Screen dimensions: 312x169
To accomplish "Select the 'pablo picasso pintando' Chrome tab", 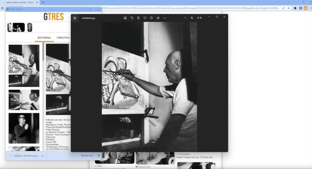I will tap(19, 2).
